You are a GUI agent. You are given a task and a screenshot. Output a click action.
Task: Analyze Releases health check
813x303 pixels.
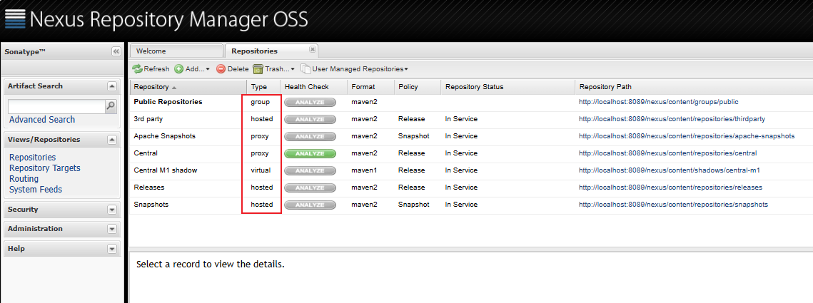[310, 188]
